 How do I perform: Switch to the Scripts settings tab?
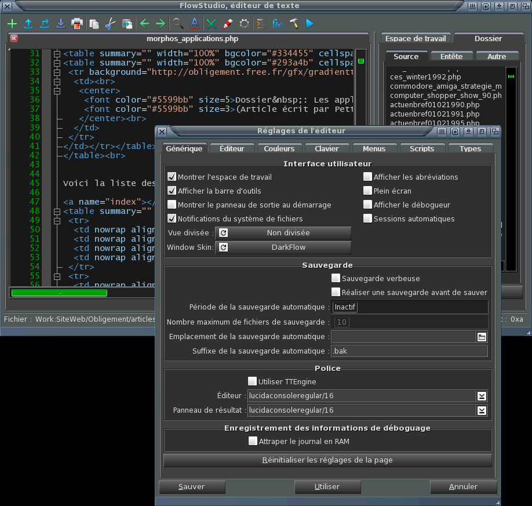pyautogui.click(x=422, y=148)
